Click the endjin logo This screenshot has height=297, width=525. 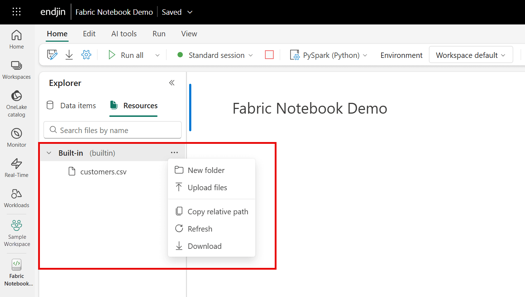[x=53, y=12]
